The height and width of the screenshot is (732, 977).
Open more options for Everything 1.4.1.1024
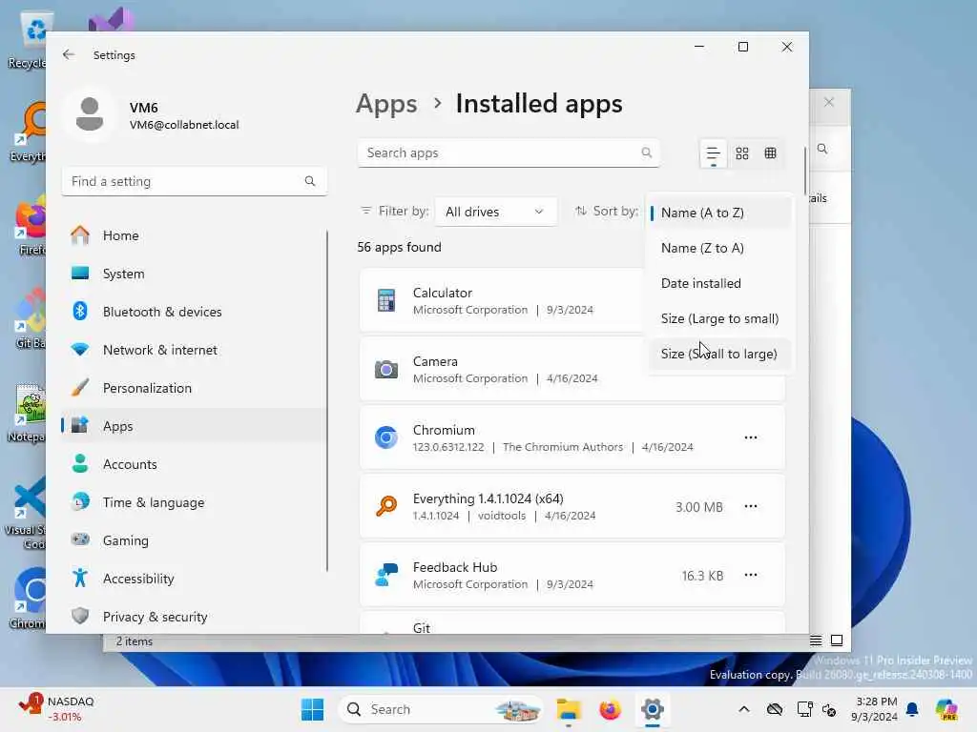[751, 506]
